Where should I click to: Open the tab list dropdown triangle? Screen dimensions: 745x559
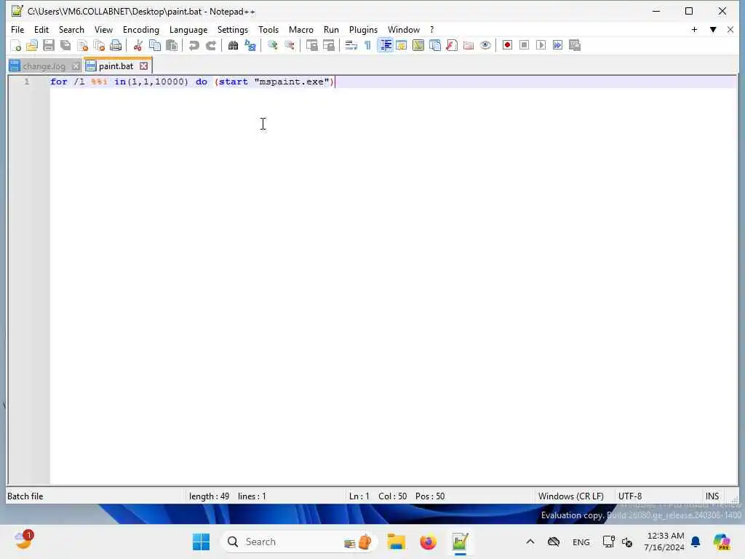point(713,29)
